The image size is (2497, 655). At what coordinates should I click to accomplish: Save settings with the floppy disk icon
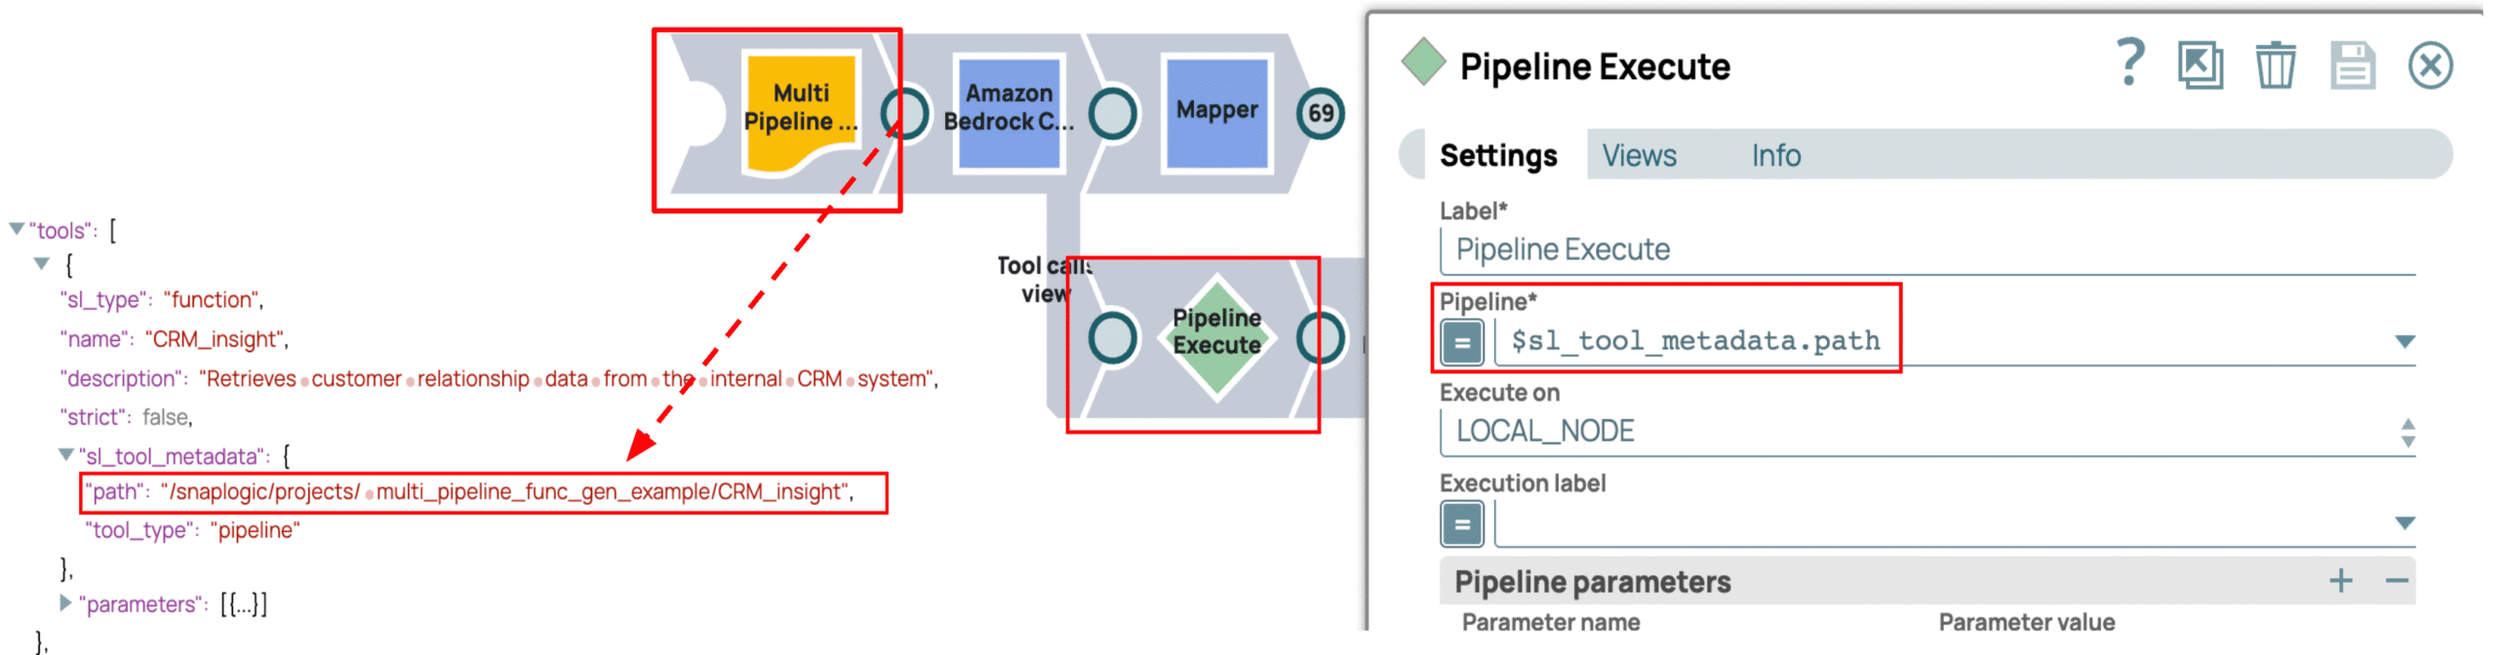[x=2353, y=66]
